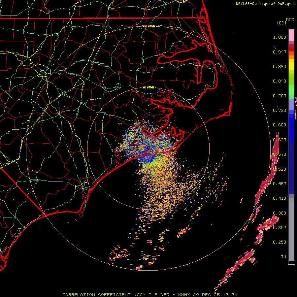
Task: Pick the light pink swatch at the color bar top
Action: coord(291,35)
